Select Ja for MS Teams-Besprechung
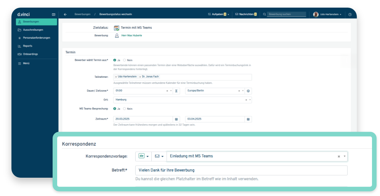Screen dimensions: 380x196 (x=115, y=109)
